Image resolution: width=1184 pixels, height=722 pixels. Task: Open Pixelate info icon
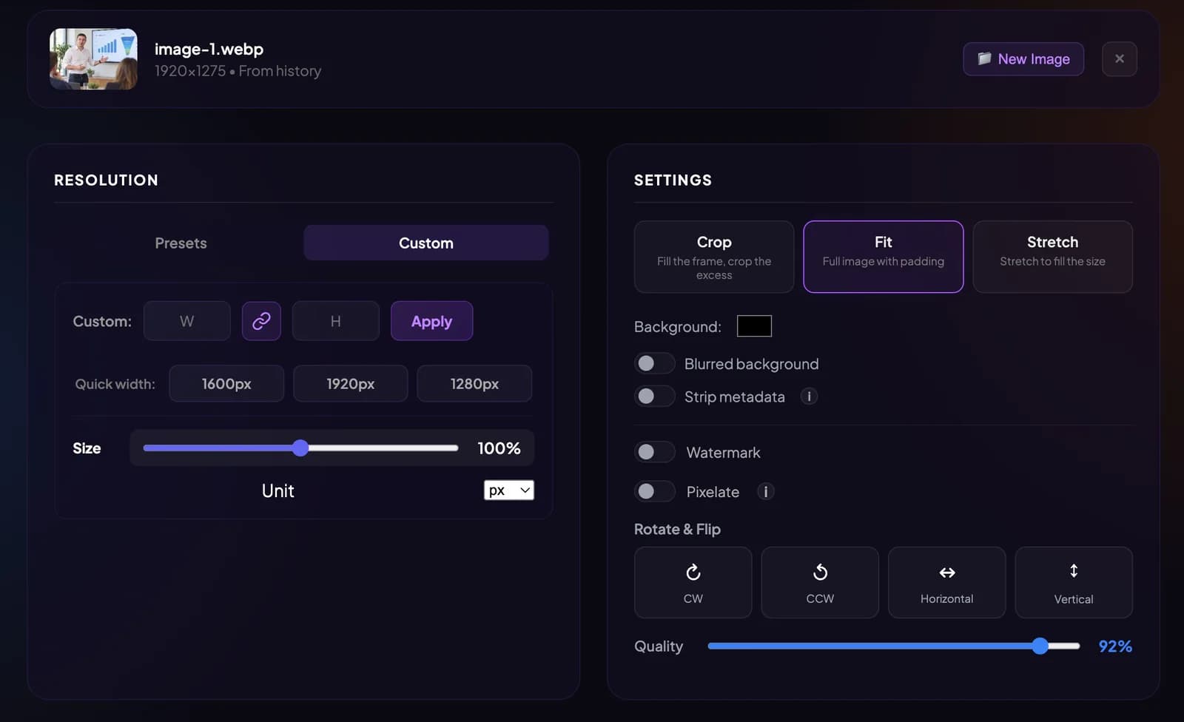point(766,491)
